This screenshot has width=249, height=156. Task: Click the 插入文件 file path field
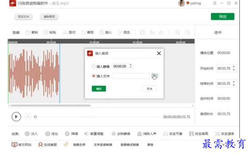[131, 76]
